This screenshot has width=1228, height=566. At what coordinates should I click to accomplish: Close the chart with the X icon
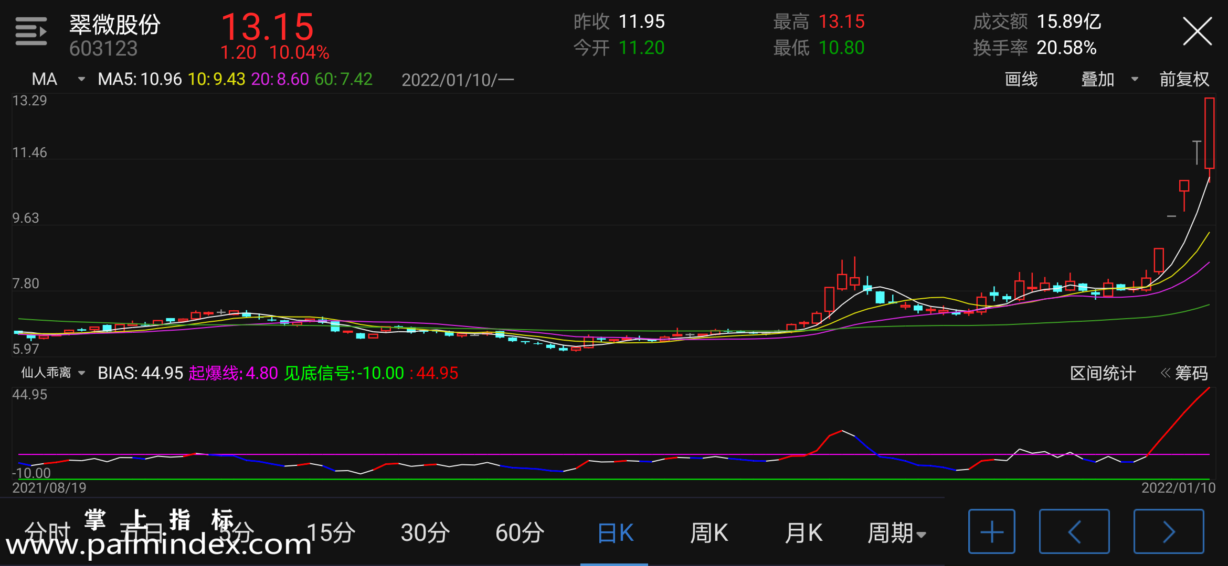point(1197,31)
